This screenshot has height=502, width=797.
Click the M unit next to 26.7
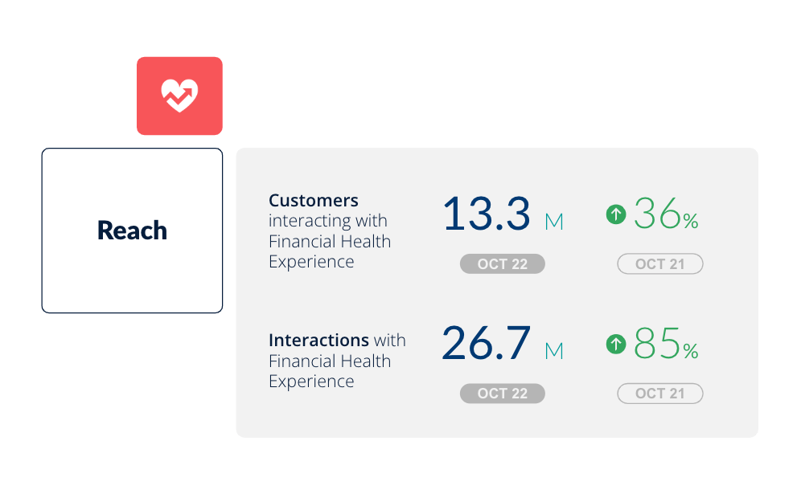554,351
